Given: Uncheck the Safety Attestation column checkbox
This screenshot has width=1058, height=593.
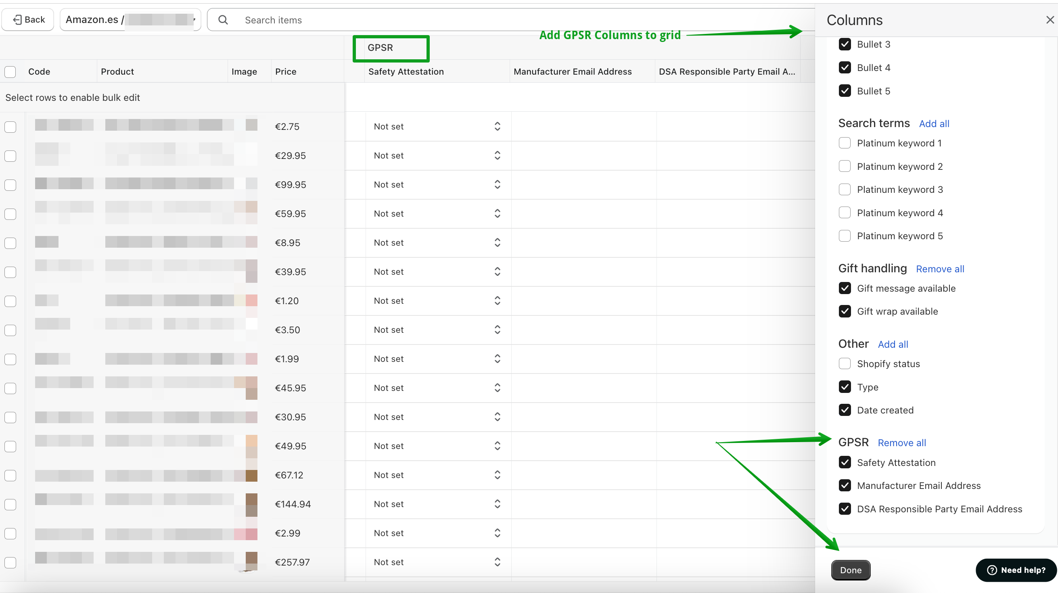Looking at the screenshot, I should pyautogui.click(x=845, y=463).
